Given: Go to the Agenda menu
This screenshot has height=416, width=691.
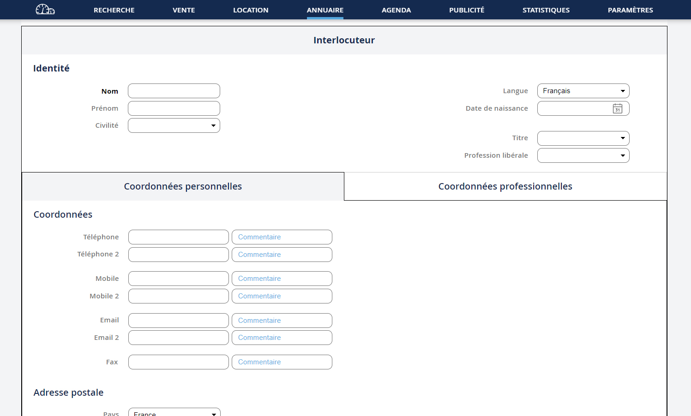Looking at the screenshot, I should (x=396, y=10).
